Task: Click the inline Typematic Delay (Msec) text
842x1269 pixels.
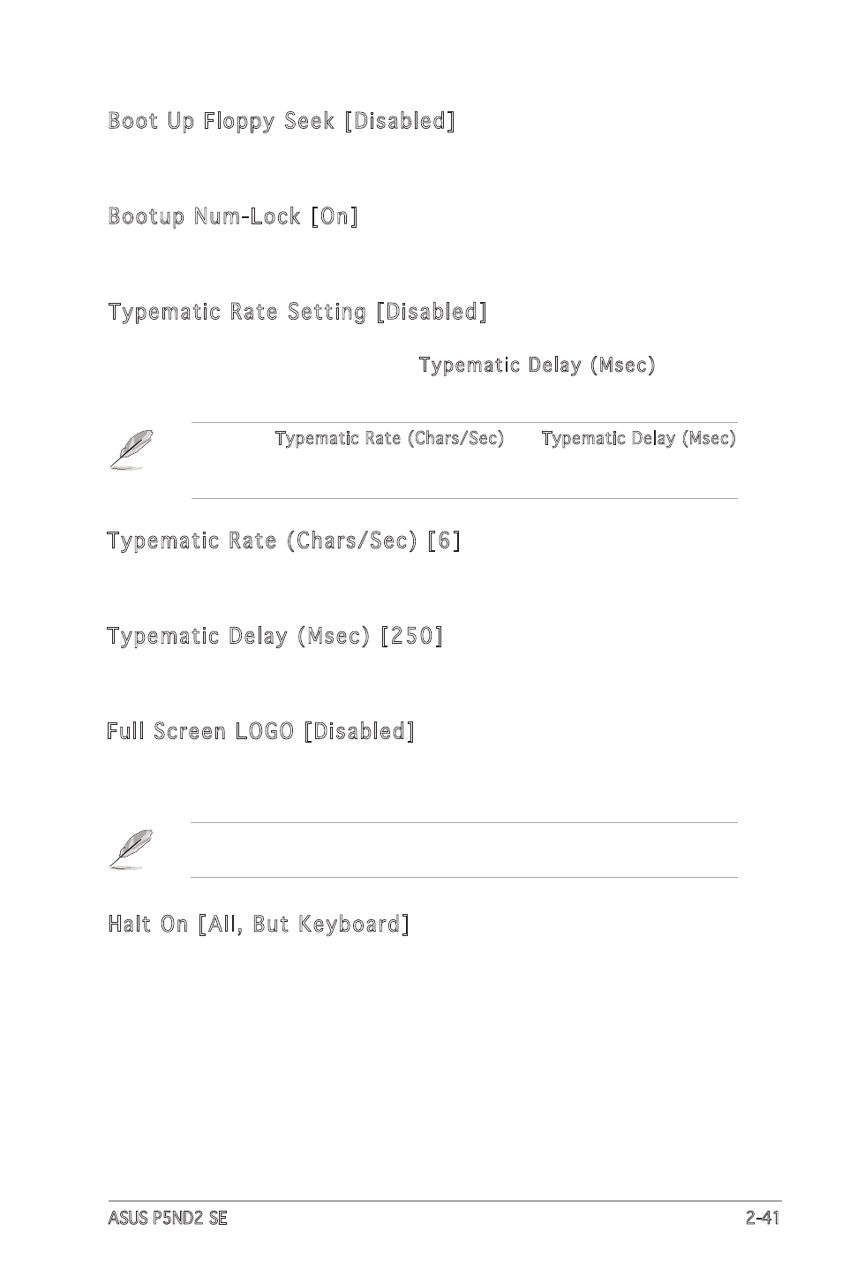Action: (x=537, y=366)
